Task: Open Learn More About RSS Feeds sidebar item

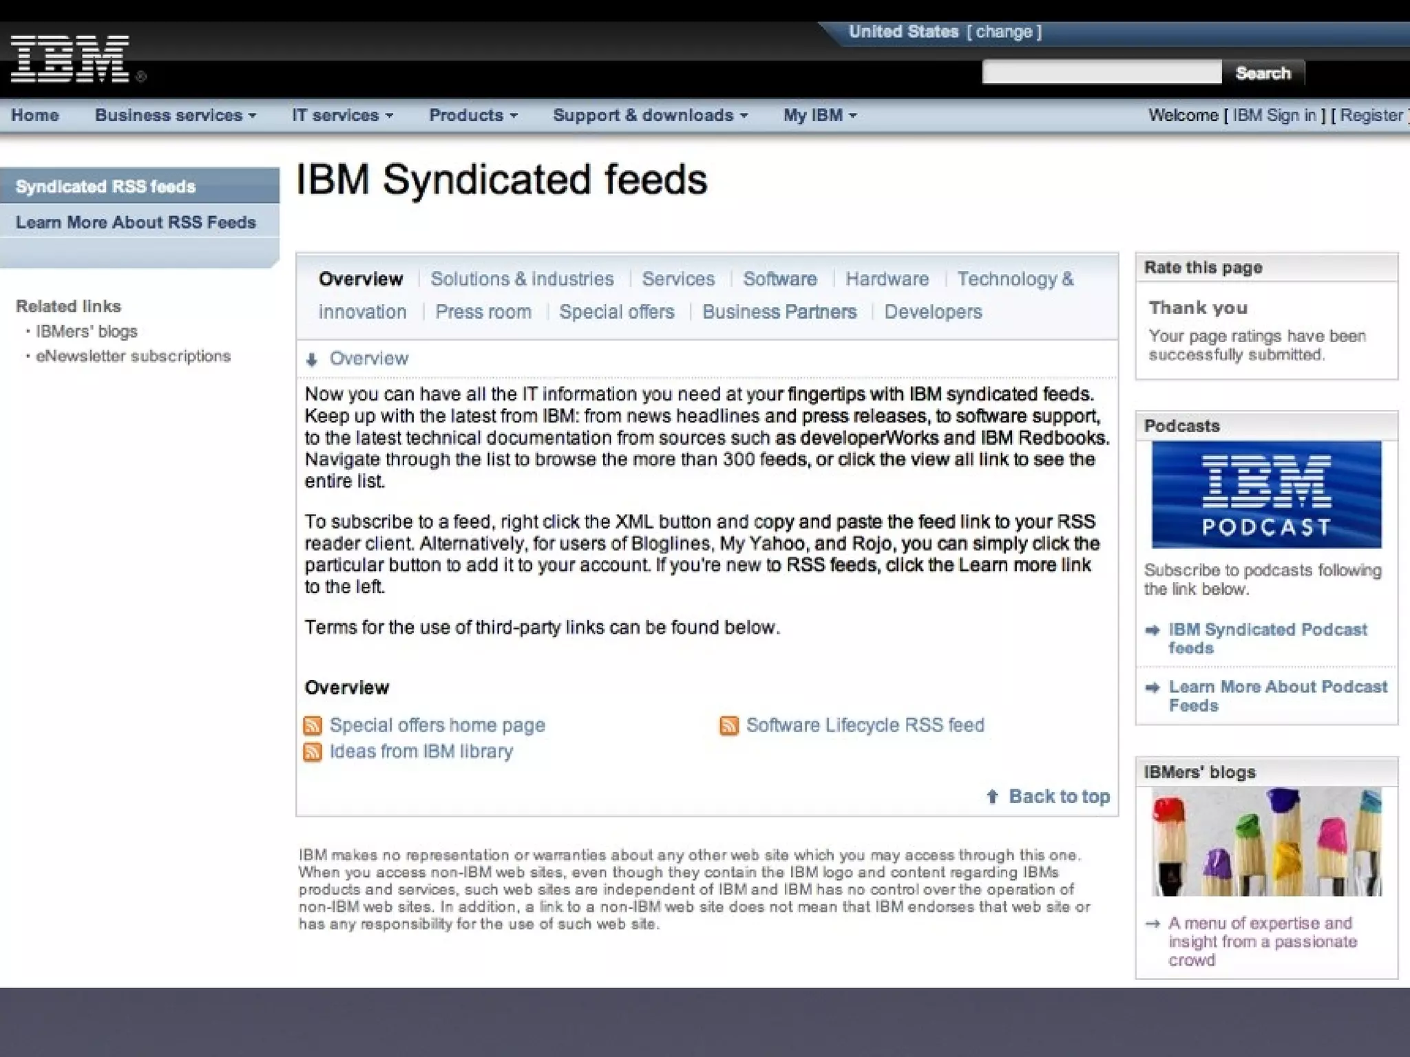Action: 136,222
